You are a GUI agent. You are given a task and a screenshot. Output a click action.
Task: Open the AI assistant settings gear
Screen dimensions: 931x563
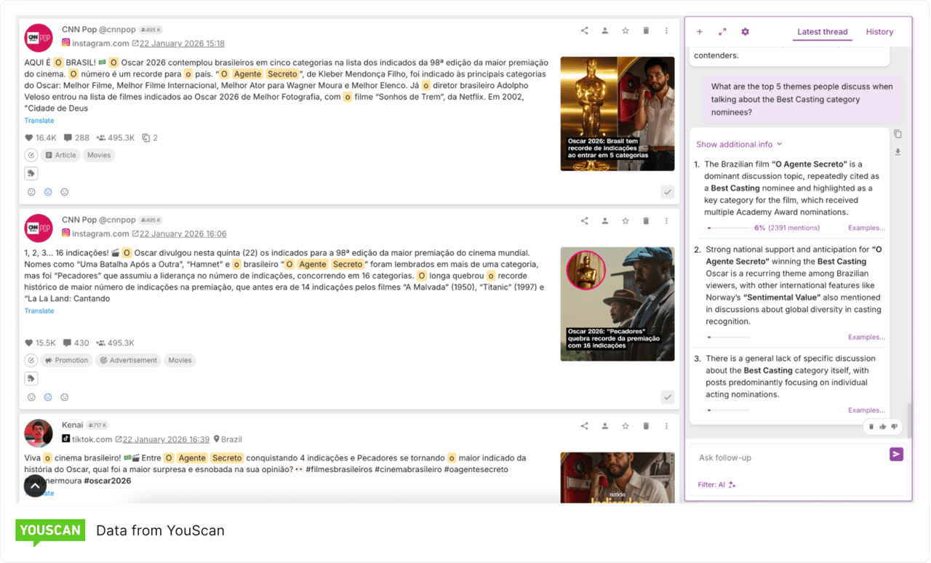click(x=744, y=31)
